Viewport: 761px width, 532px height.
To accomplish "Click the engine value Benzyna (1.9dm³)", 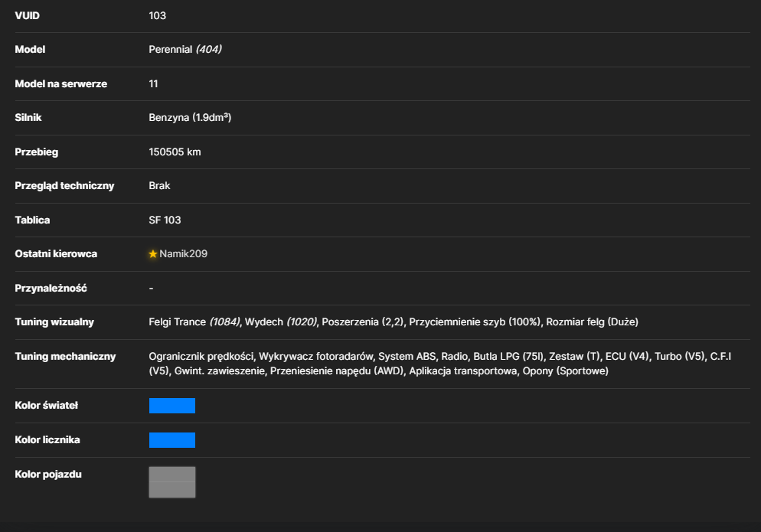I will [x=190, y=117].
